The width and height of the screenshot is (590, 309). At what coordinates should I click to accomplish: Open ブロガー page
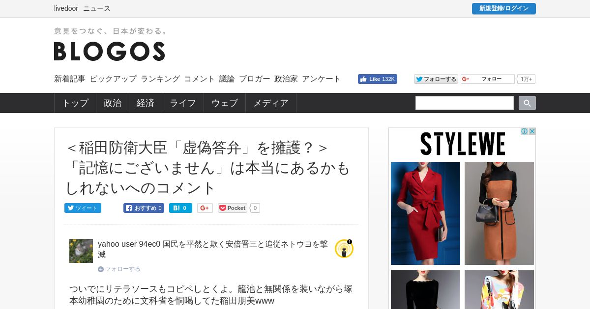click(255, 79)
